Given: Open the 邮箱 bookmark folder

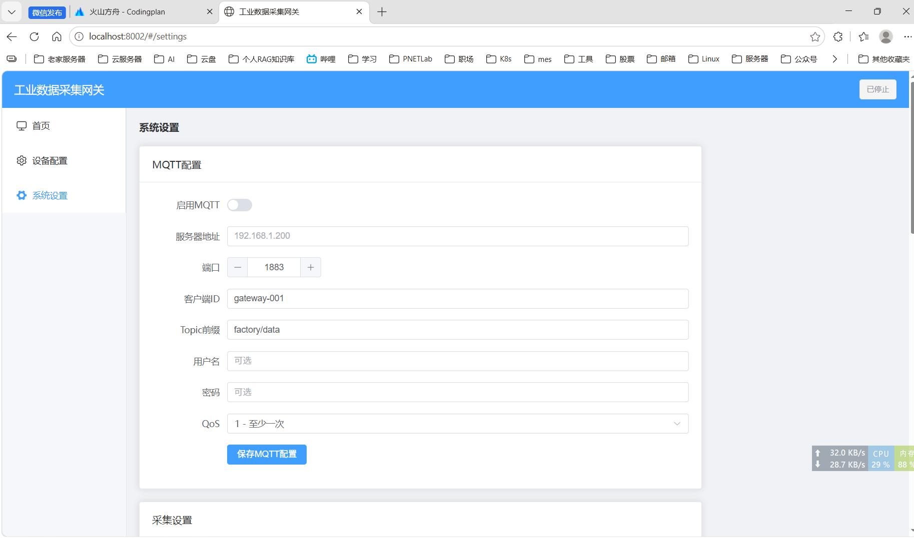Looking at the screenshot, I should pos(661,59).
